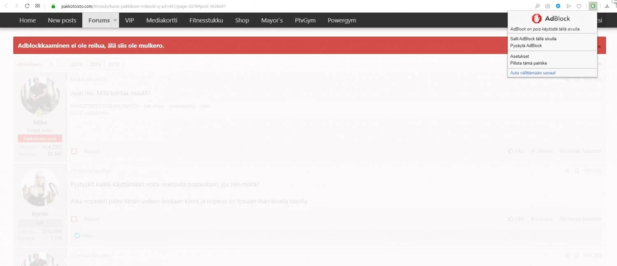Bookmark the page with the heart icon
Viewport: 617px width, 266px height.
[x=579, y=6]
